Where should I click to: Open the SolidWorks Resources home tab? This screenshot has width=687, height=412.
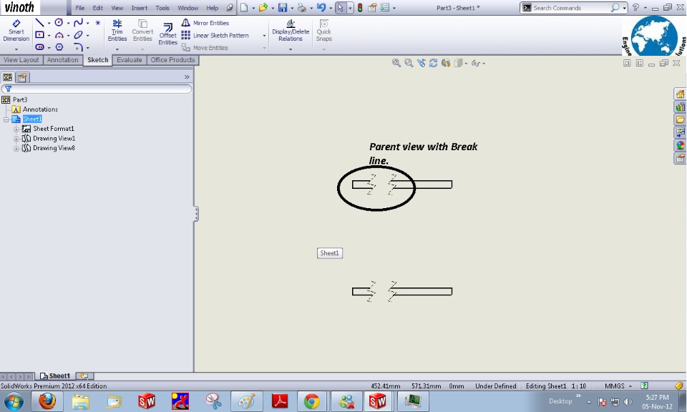(680, 94)
